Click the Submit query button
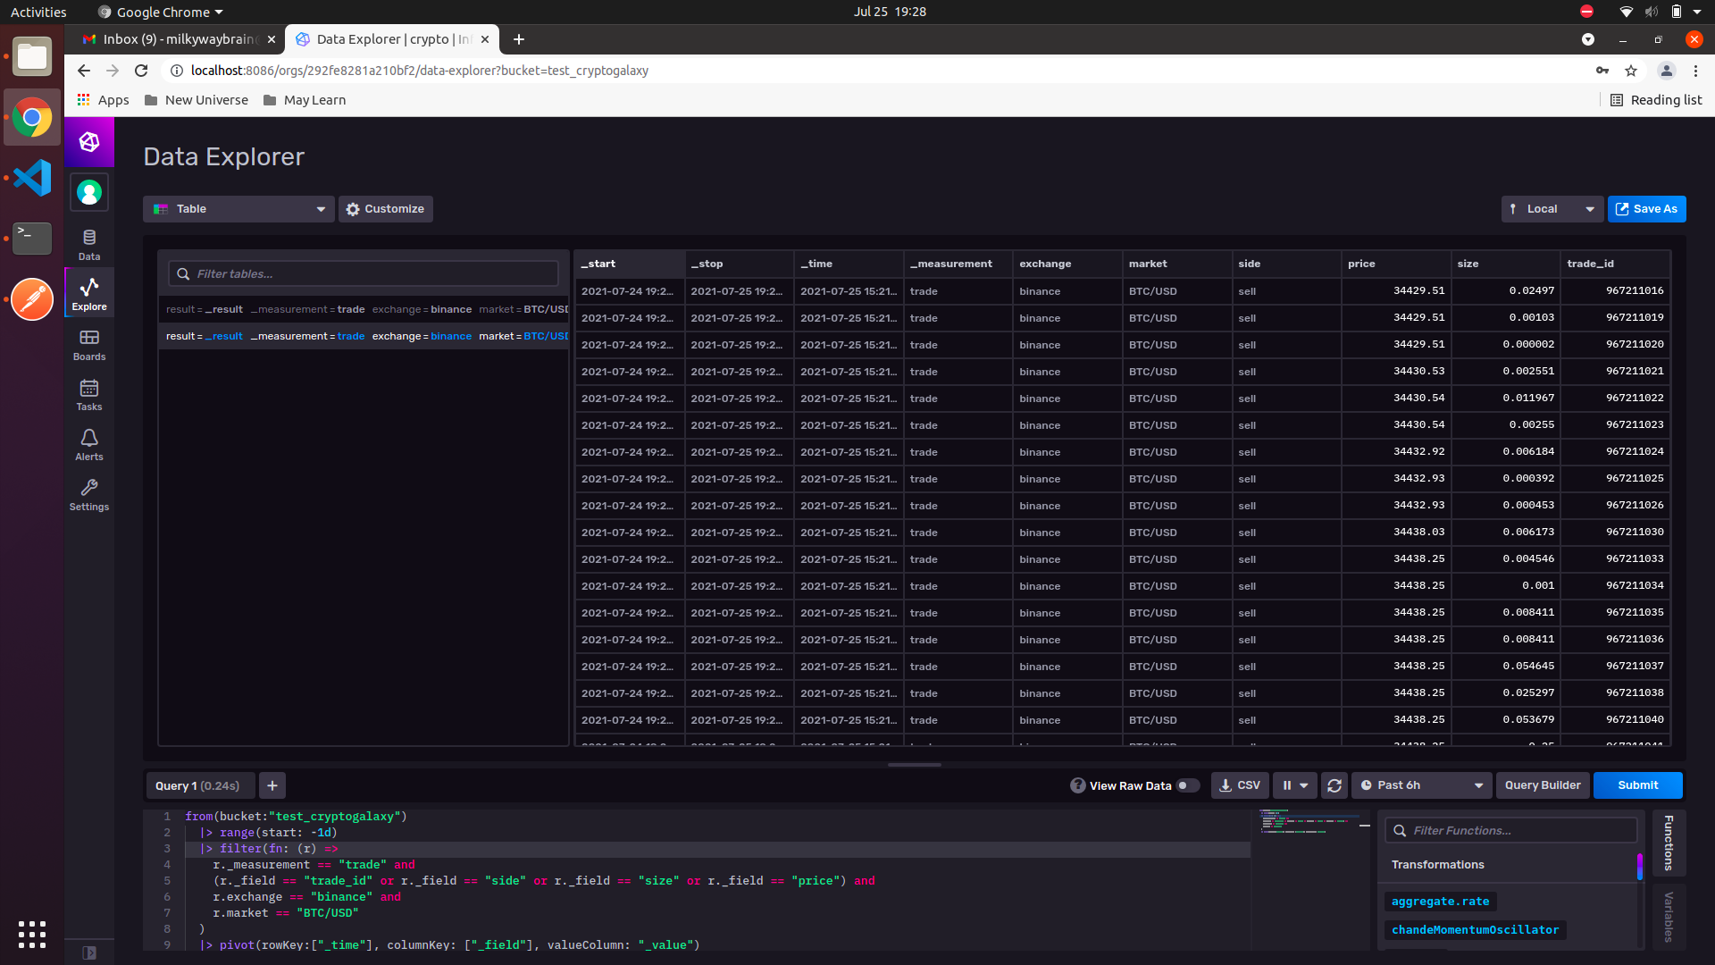The image size is (1715, 965). [x=1637, y=785]
